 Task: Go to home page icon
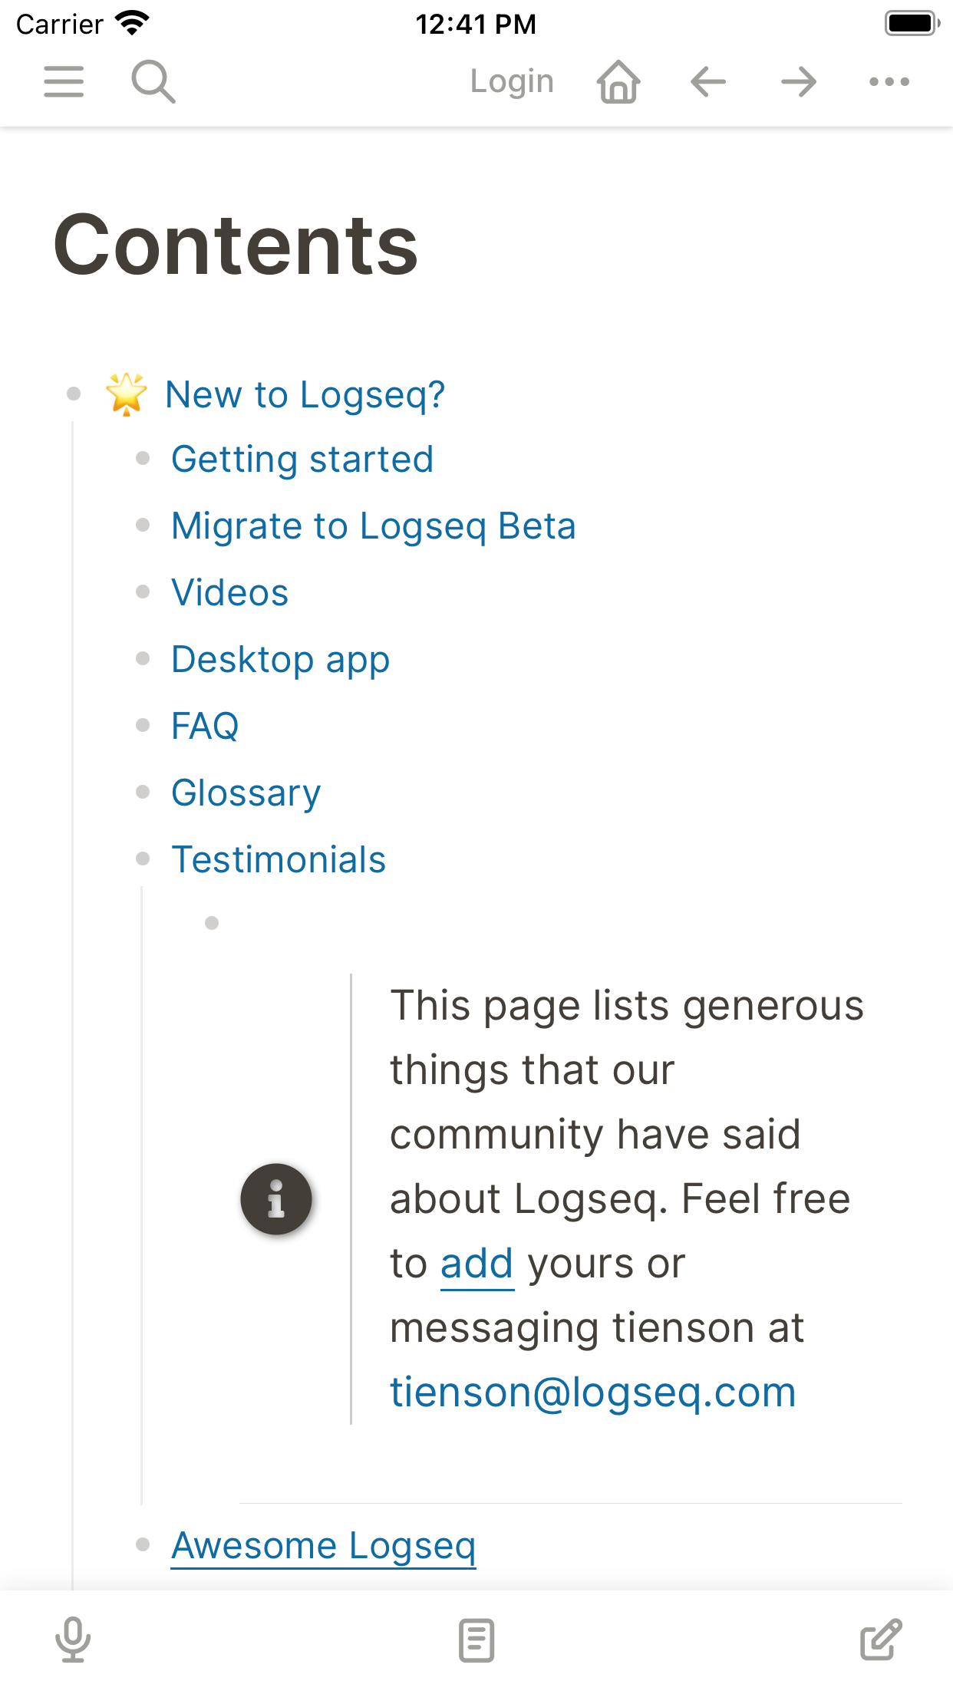[618, 81]
